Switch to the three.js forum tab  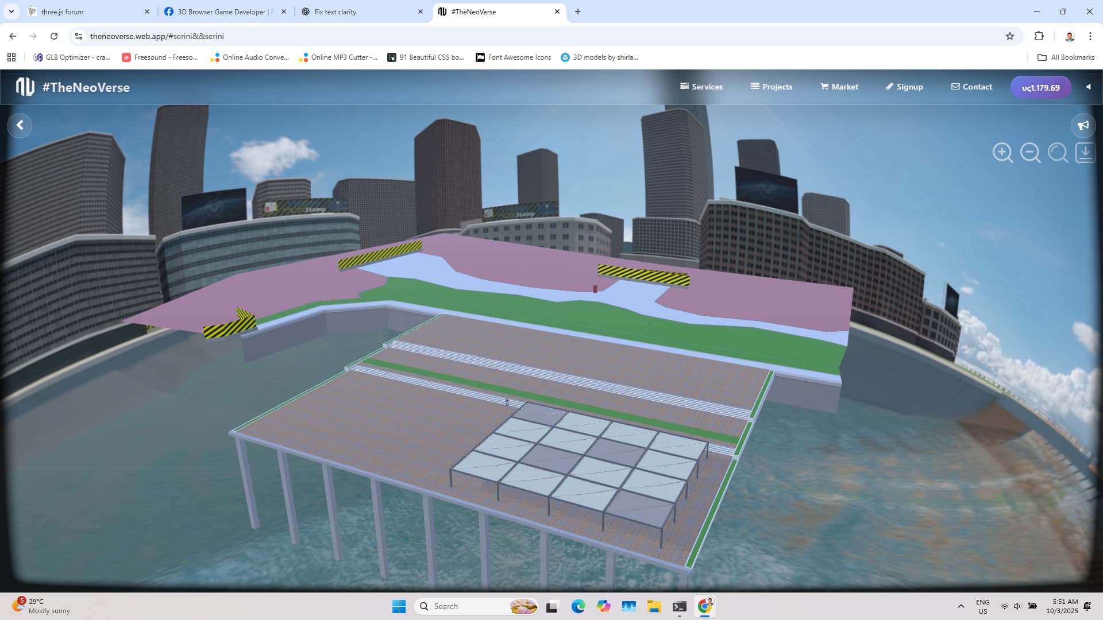tap(62, 11)
